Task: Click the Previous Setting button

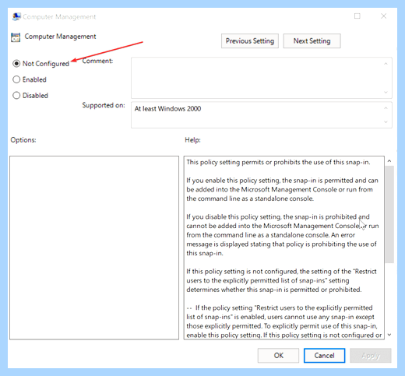Action: [x=250, y=41]
